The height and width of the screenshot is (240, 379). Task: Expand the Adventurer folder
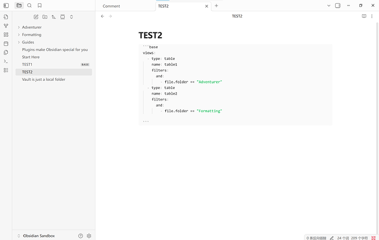(x=19, y=27)
